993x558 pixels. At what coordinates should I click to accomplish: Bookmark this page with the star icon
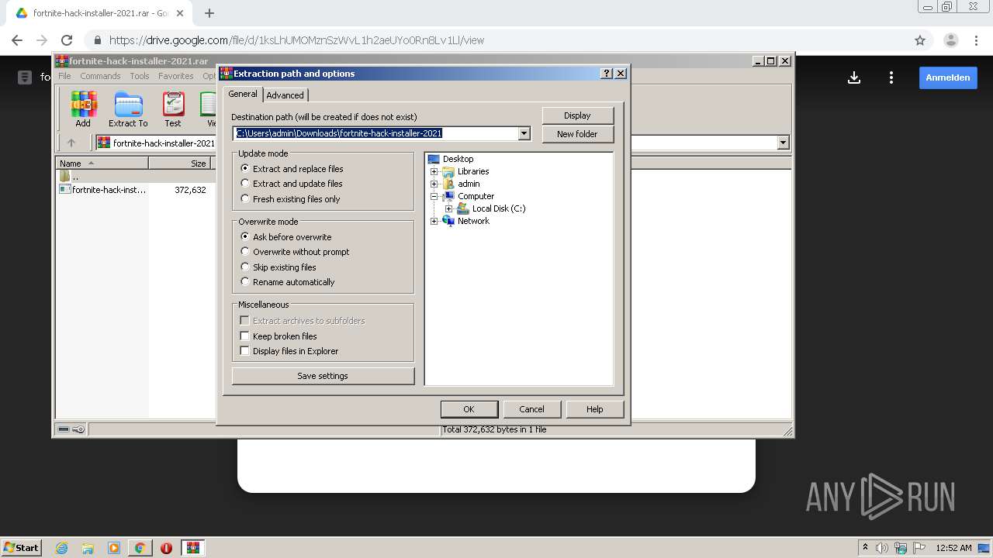pyautogui.click(x=920, y=40)
